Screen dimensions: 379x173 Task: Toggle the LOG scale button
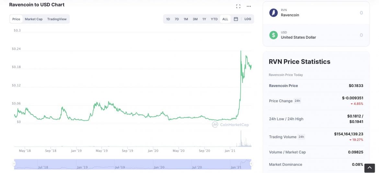click(248, 19)
